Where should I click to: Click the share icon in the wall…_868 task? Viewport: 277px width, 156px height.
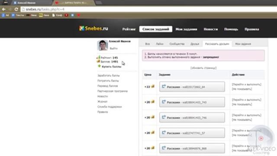point(164,148)
